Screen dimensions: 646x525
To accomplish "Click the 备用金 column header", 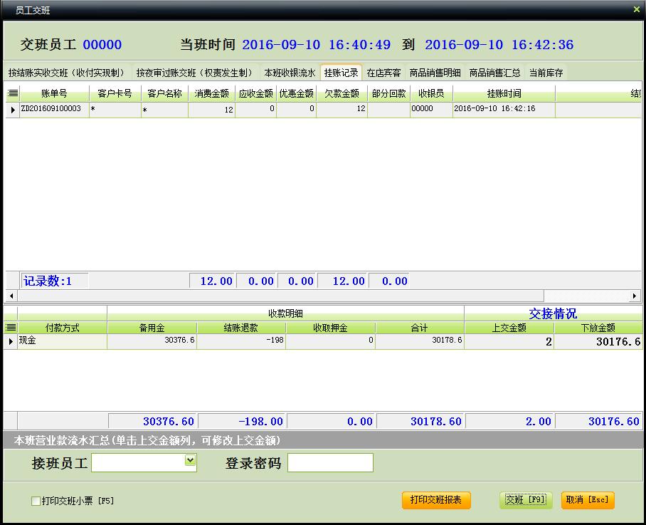I will pyautogui.click(x=152, y=328).
